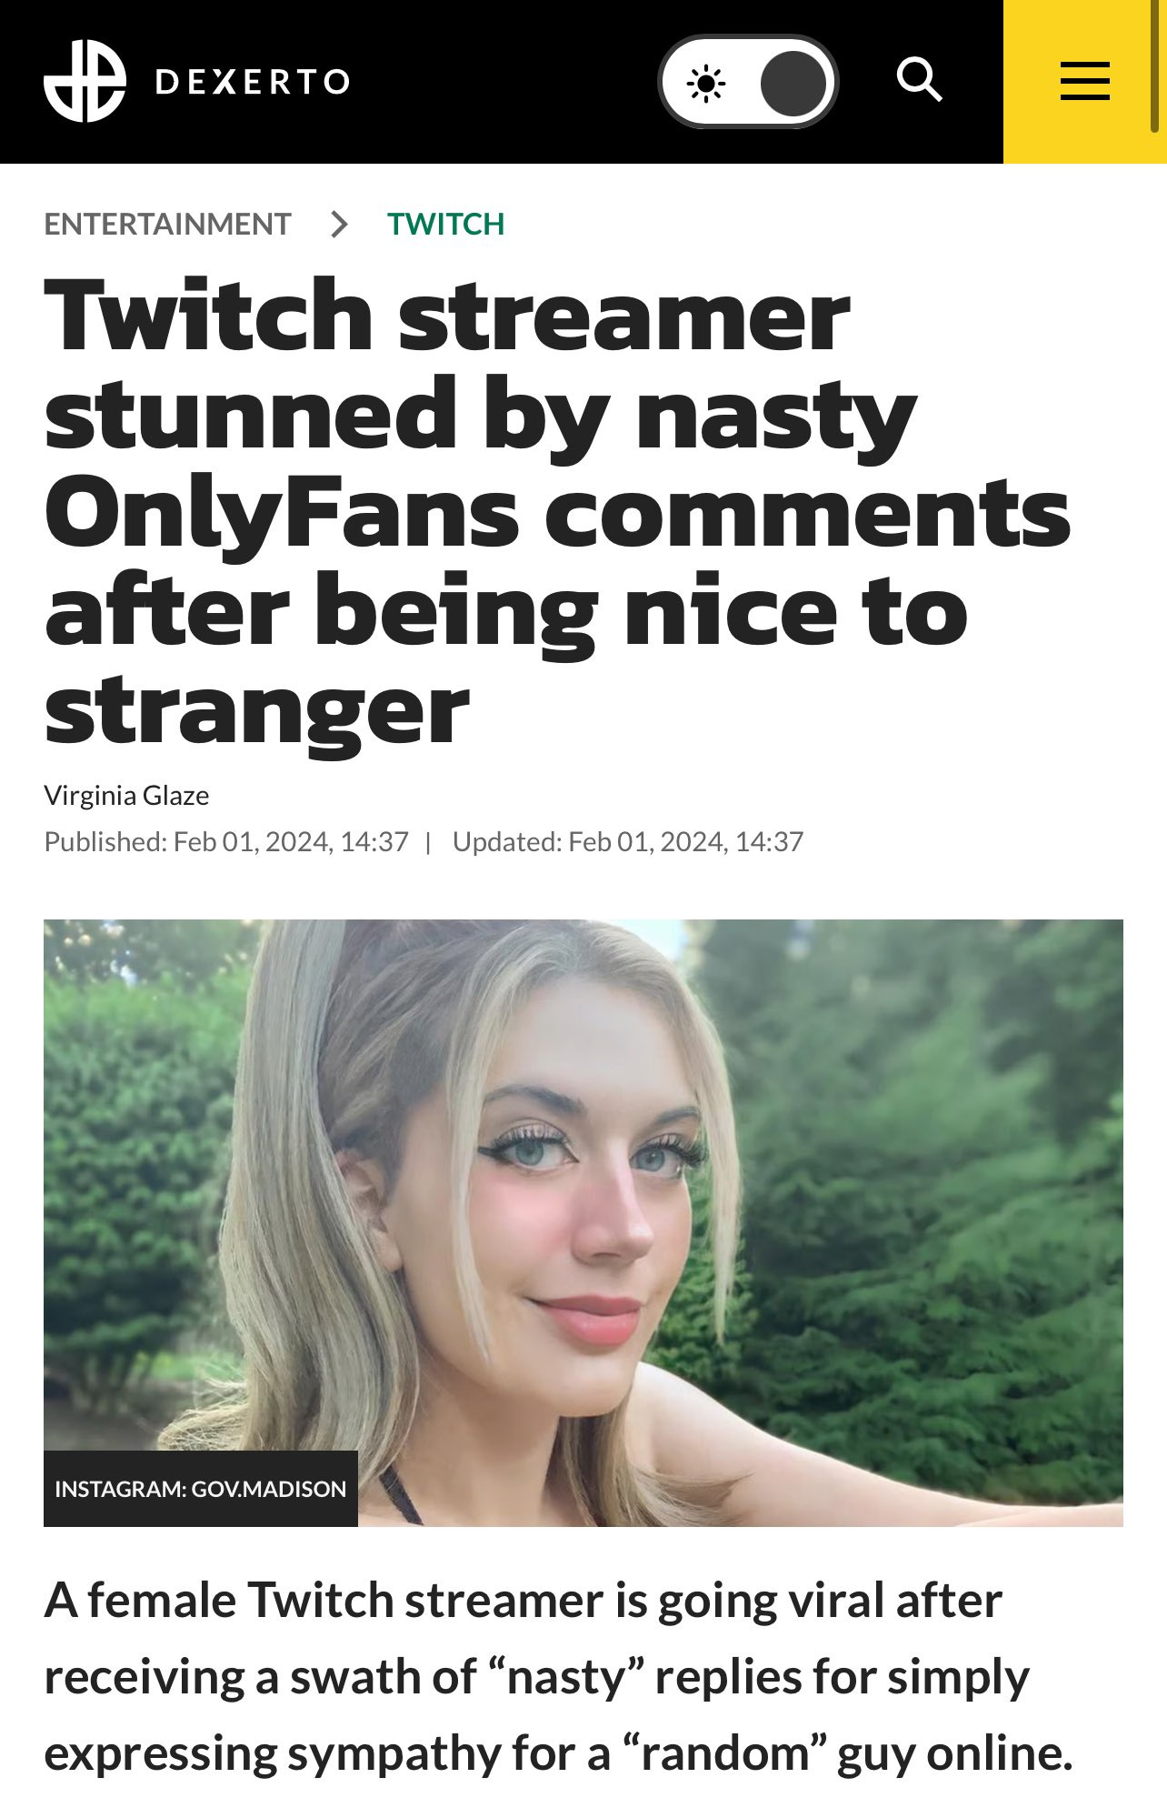Click the Dexerto circular logo icon
1167x1818 pixels.
tap(85, 81)
